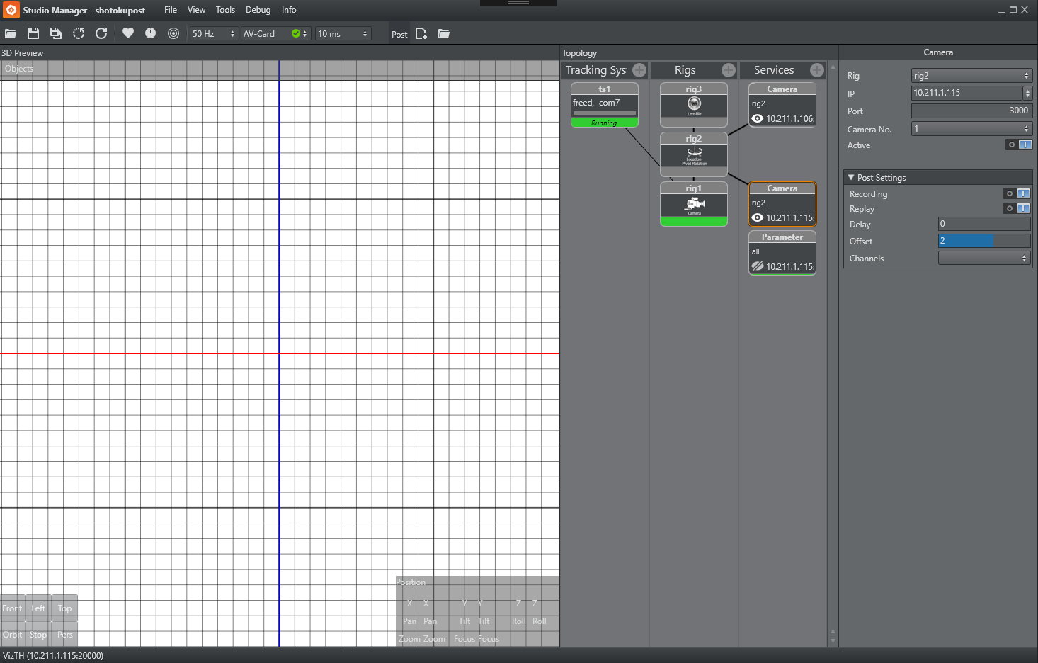This screenshot has width=1038, height=663.
Task: Toggle the Recording switch
Action: pos(1017,193)
